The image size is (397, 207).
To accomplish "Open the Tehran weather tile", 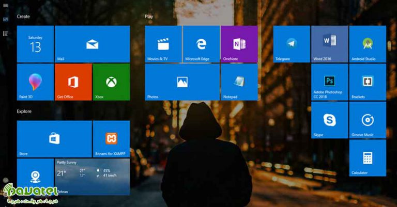I will (92, 177).
